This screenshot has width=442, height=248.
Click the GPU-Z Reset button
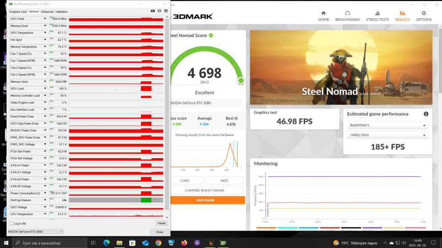pyautogui.click(x=161, y=223)
